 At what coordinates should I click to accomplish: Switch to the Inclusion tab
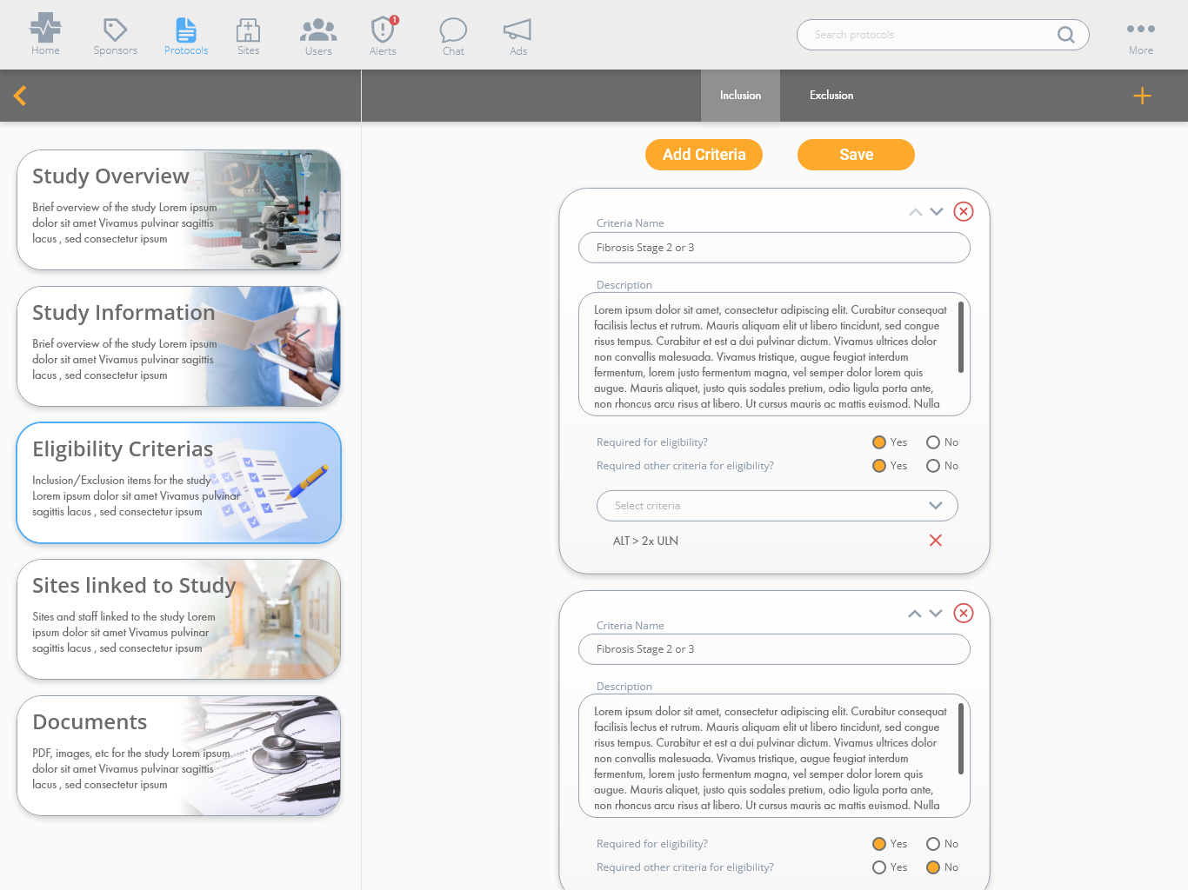click(740, 96)
